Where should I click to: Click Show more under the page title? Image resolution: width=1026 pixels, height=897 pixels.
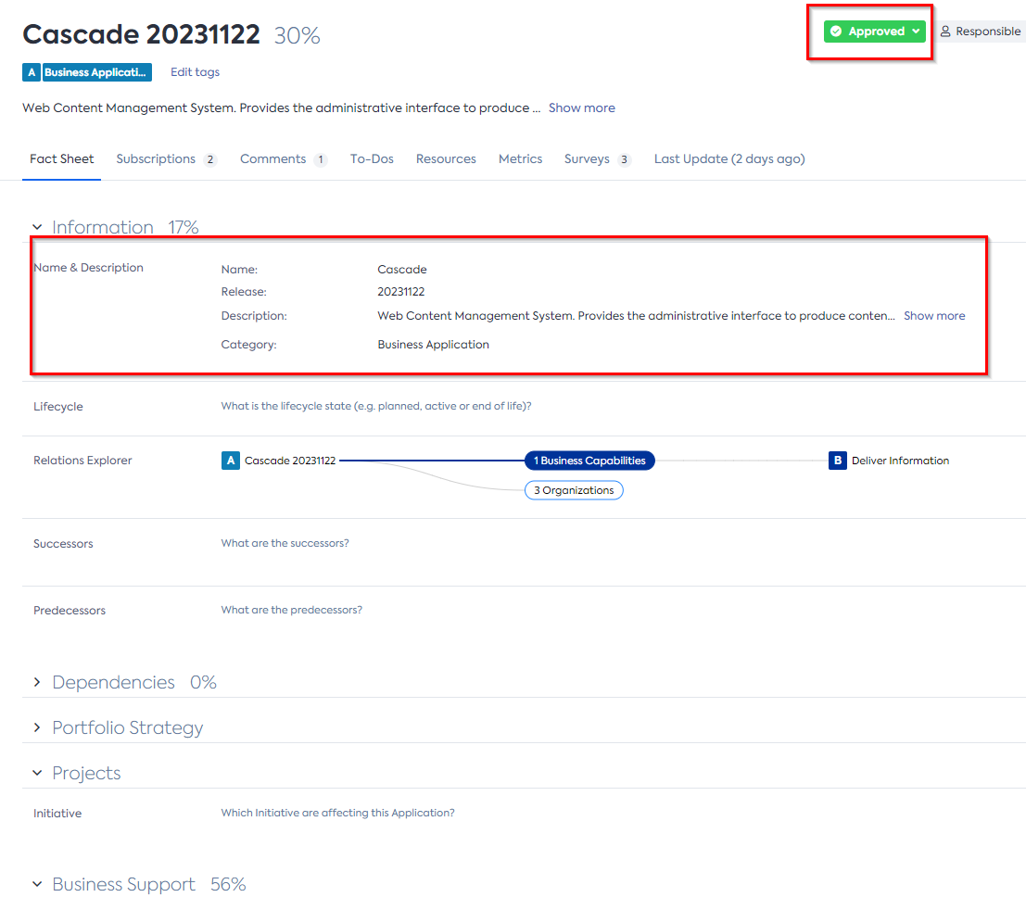click(x=582, y=107)
